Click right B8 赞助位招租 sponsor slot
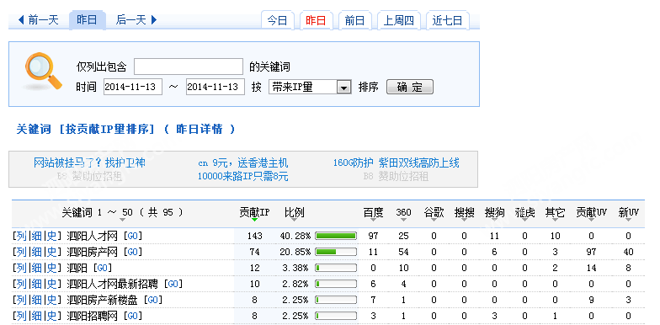660x325 pixels. click(396, 176)
